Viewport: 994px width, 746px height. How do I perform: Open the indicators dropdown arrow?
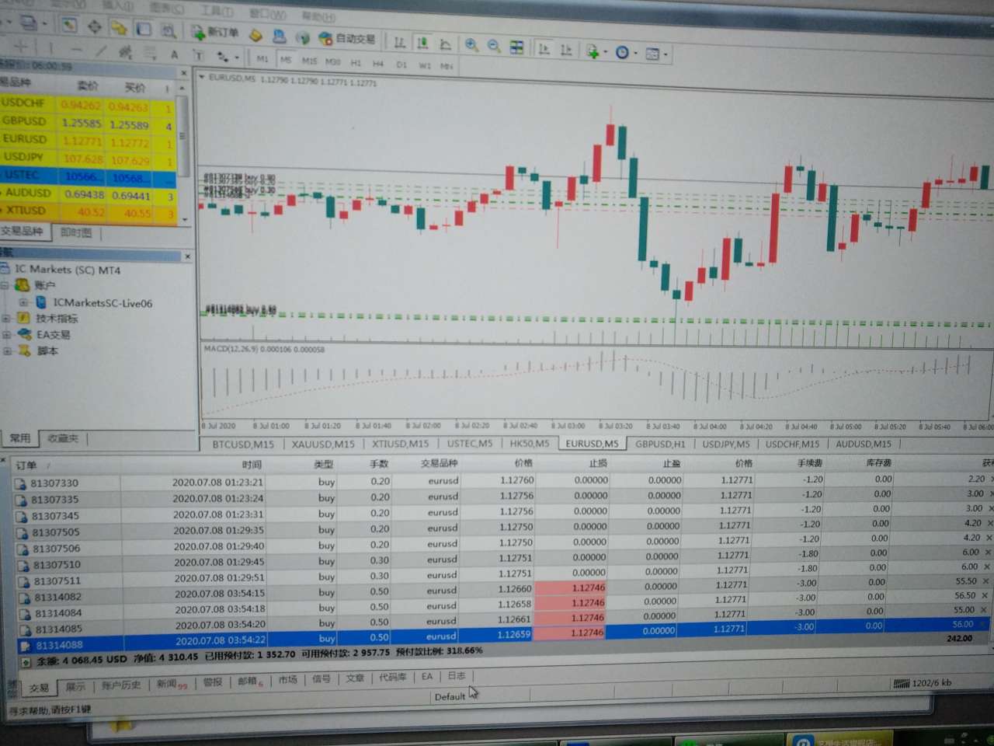point(605,52)
